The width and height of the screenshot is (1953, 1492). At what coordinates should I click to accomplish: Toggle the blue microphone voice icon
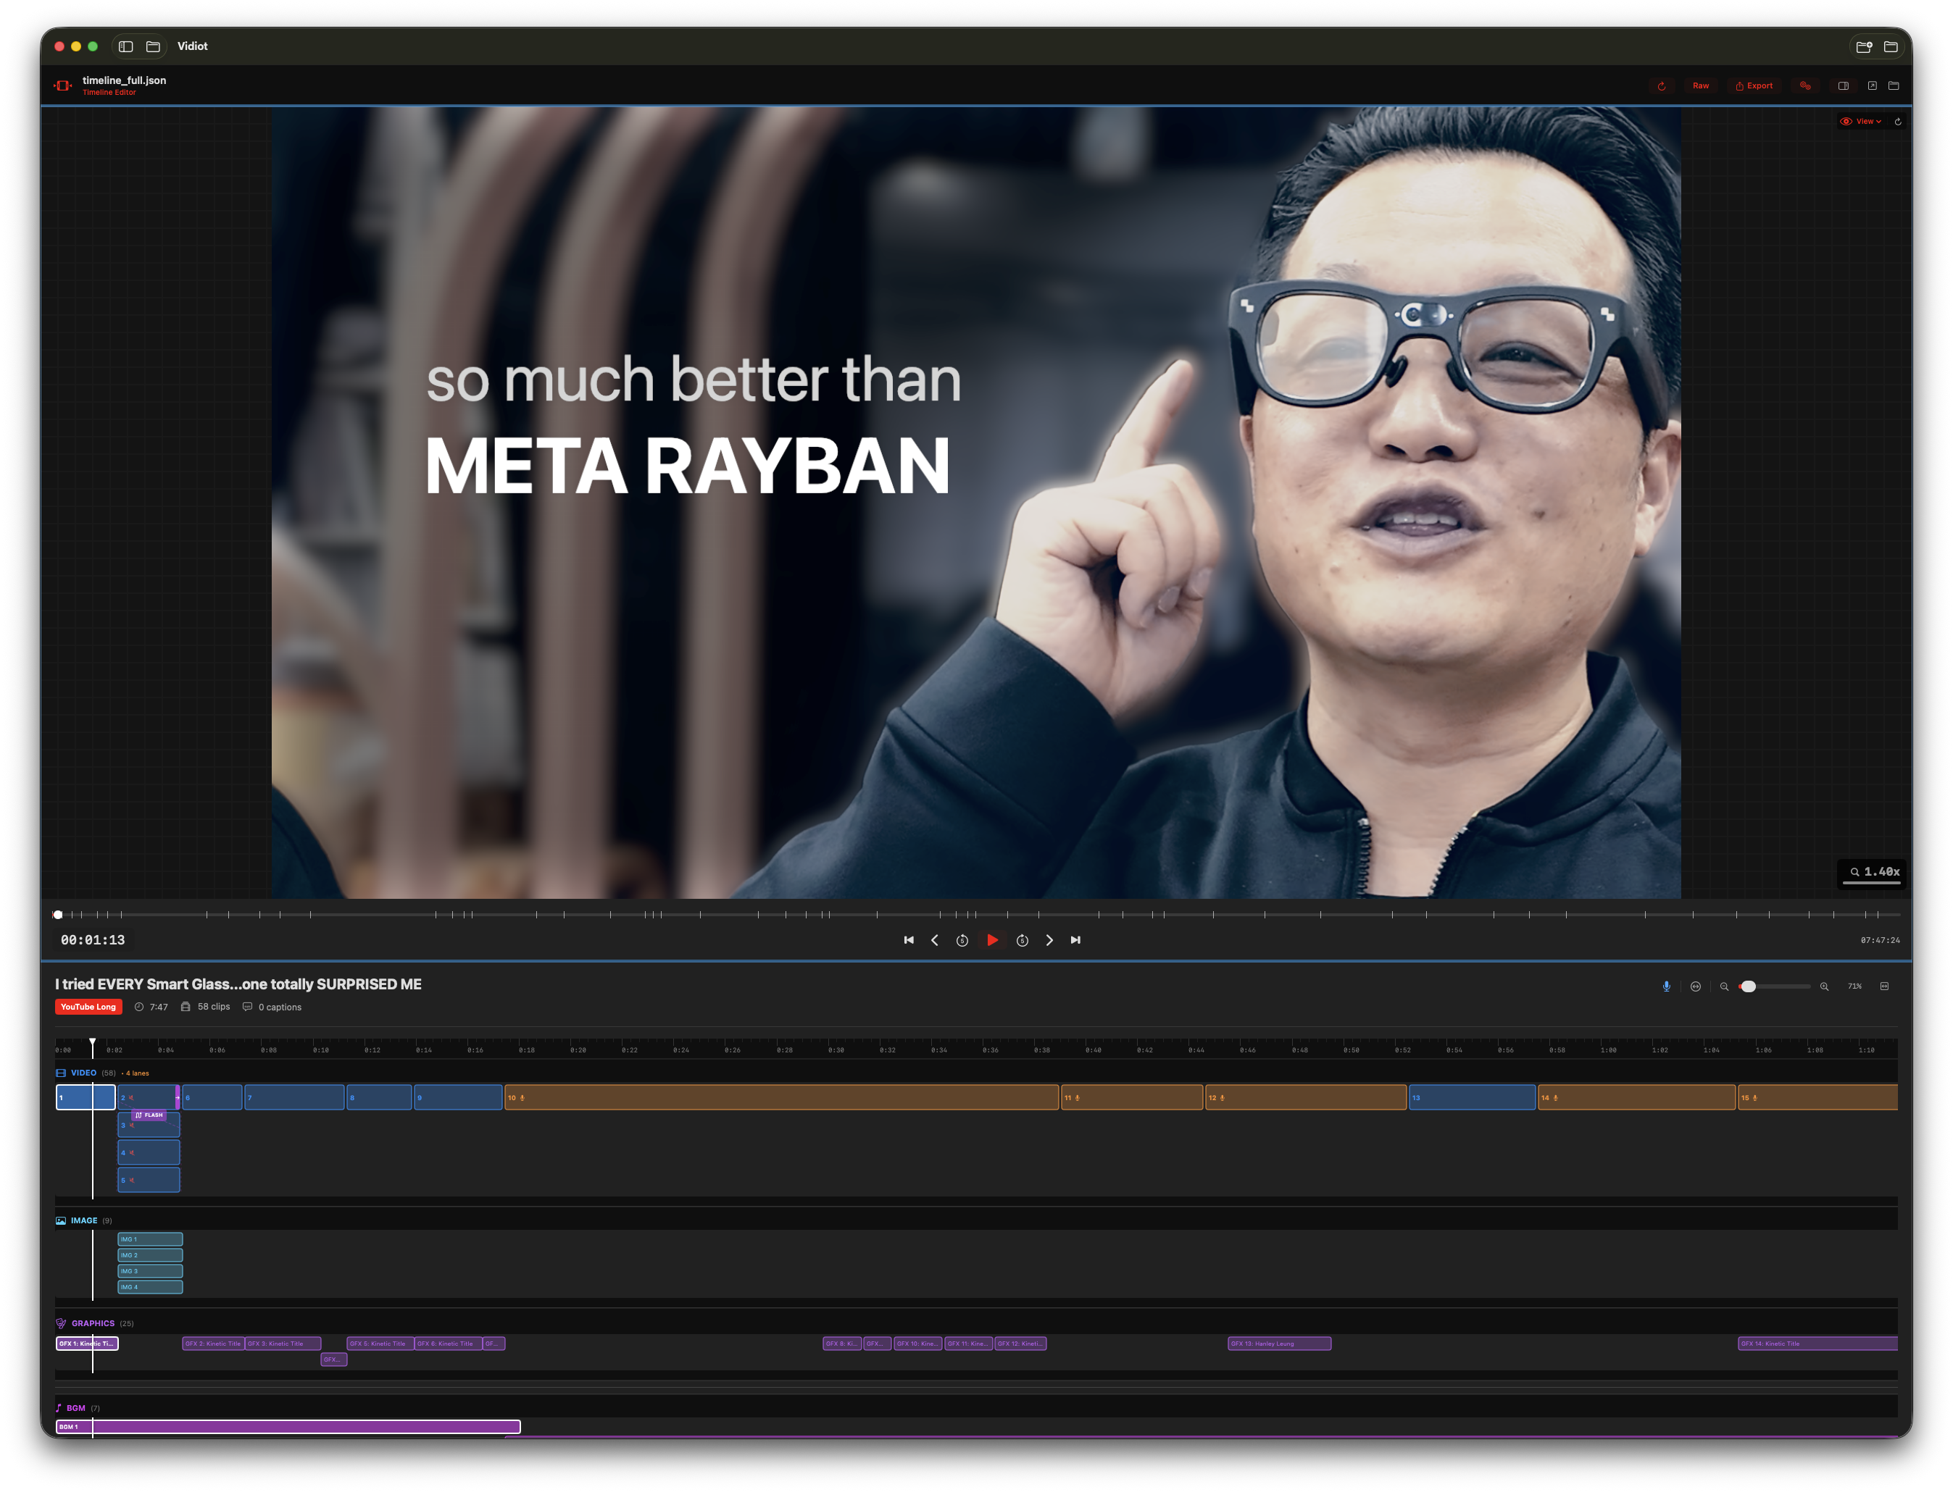click(1666, 986)
